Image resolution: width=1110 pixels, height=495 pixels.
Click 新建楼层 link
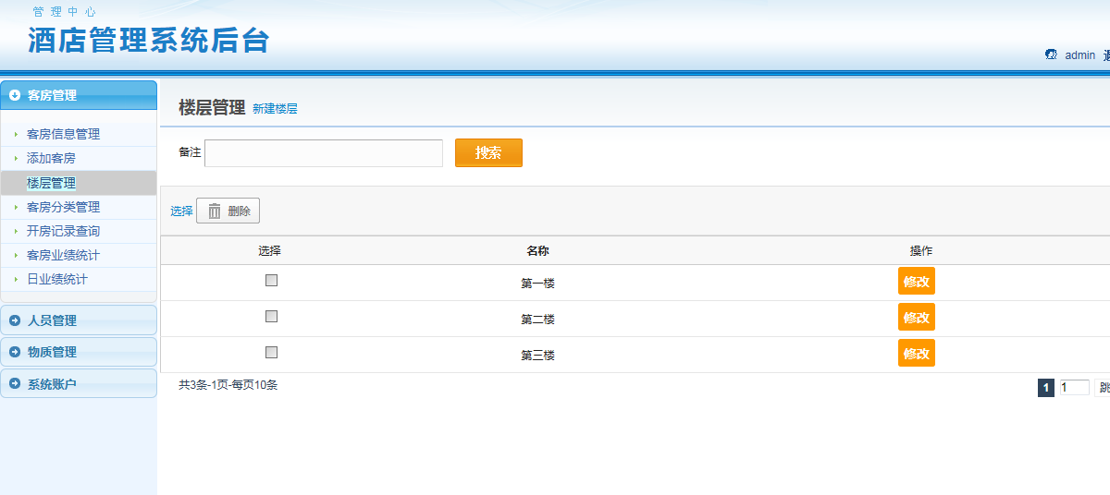click(275, 109)
